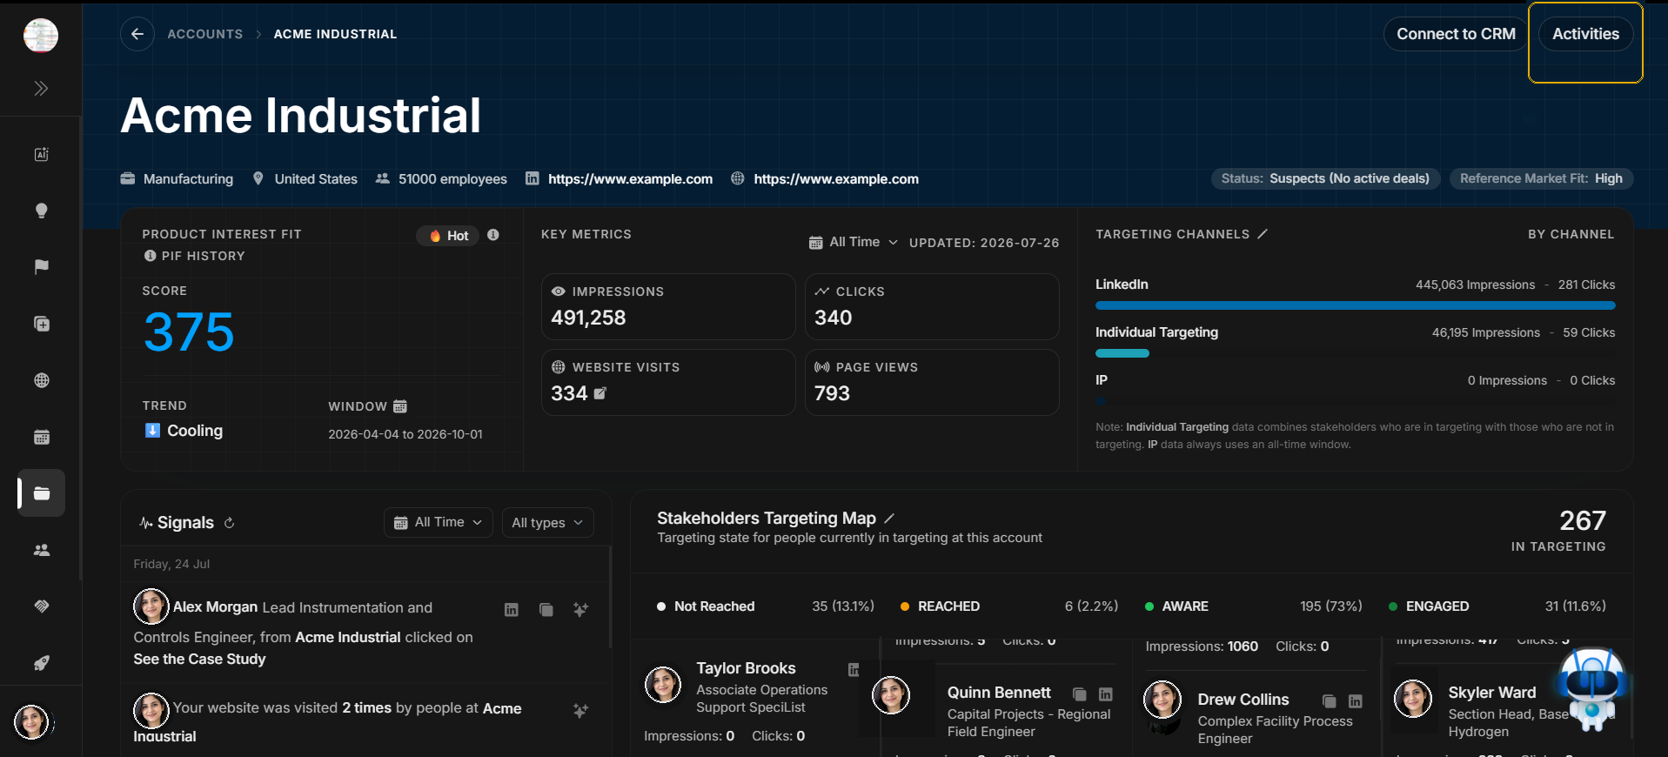Open Signals All Time filter dropdown

(439, 522)
